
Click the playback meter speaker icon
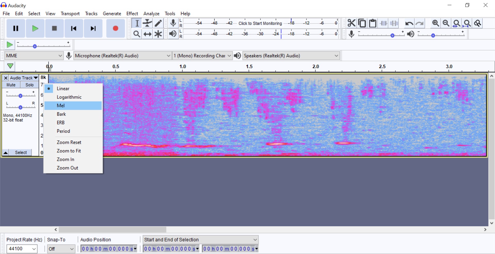(173, 34)
